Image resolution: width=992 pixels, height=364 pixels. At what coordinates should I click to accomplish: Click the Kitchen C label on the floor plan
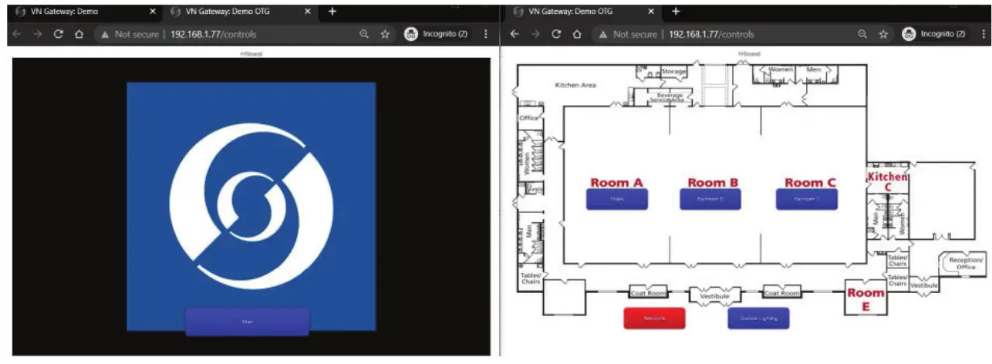tap(887, 182)
